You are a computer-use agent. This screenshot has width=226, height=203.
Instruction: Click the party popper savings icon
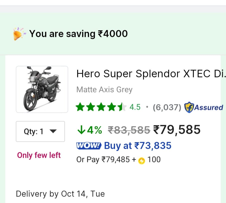[19, 33]
